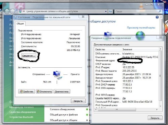Open the address bar dropdown arrow
Screen dimensions: 168x125
[106, 11]
